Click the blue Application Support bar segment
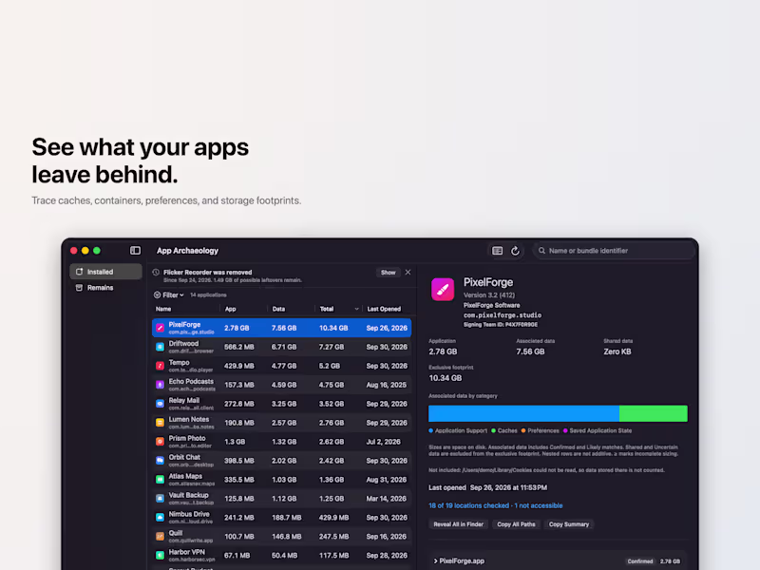Screen dimensions: 760x570 coord(523,413)
